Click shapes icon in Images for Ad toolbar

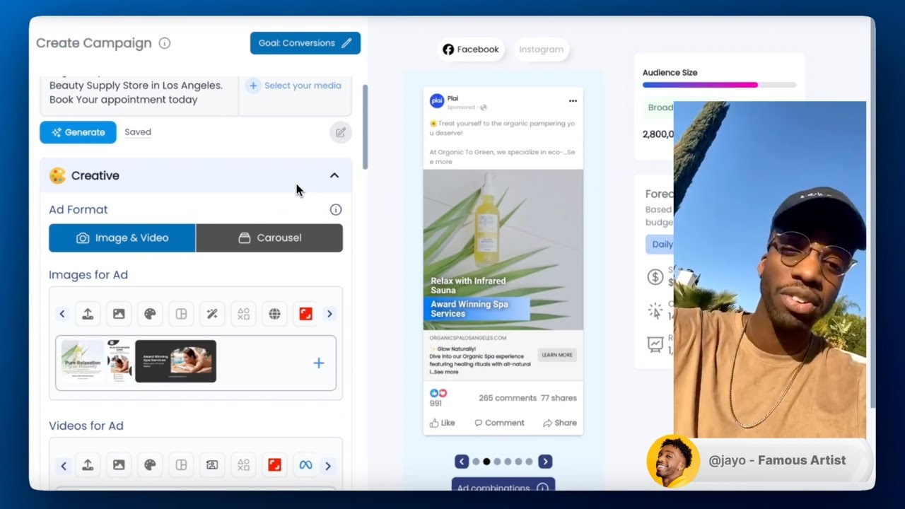tap(243, 314)
